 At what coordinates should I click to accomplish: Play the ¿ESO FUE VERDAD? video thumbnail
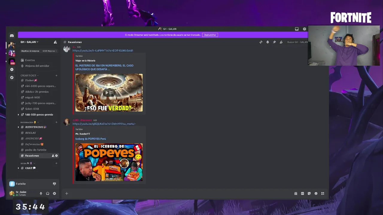click(109, 93)
